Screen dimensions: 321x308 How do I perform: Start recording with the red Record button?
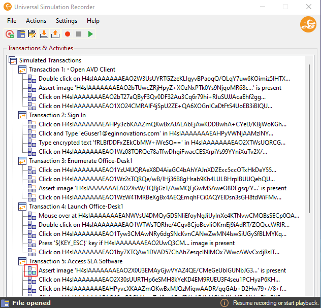(67, 34)
